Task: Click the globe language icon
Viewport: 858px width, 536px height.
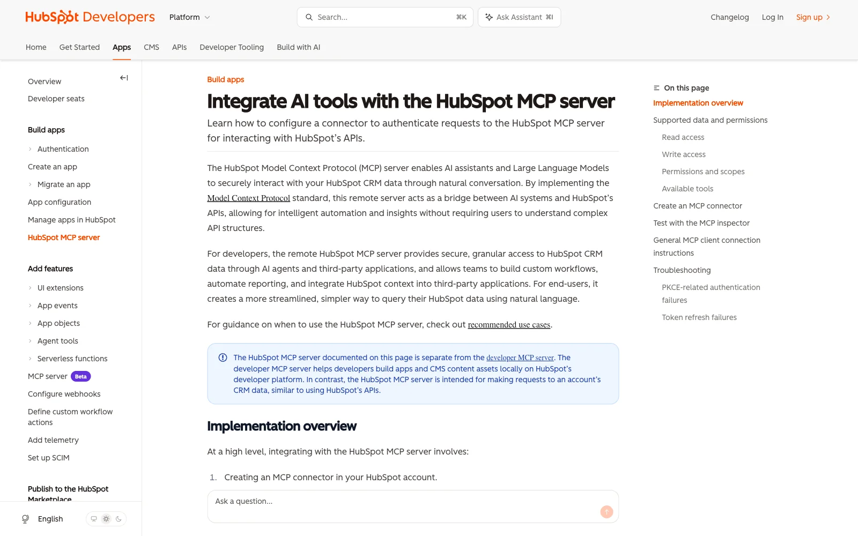Action: [25, 519]
